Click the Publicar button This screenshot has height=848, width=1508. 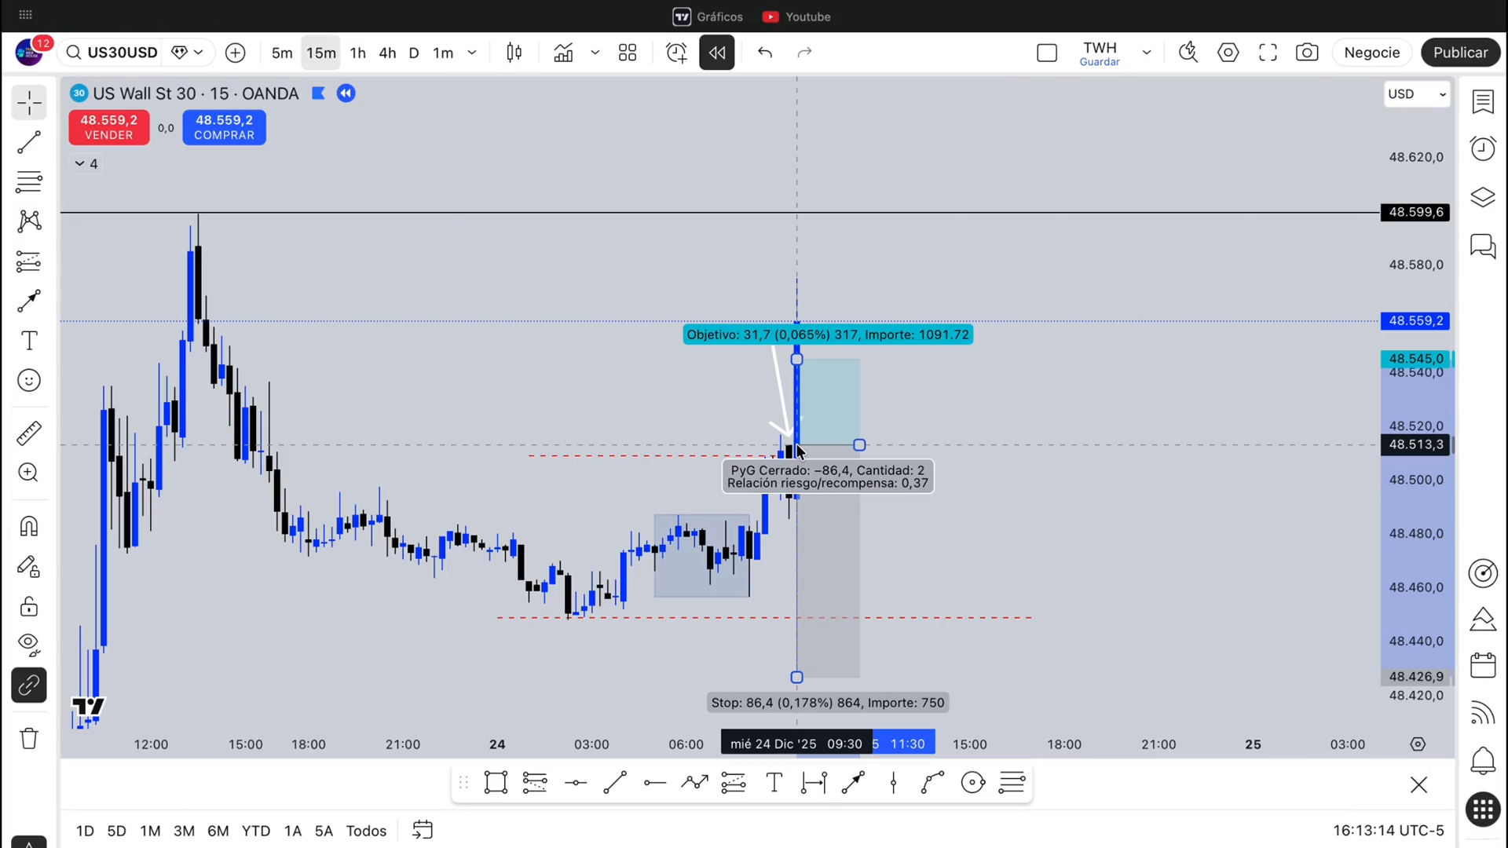pyautogui.click(x=1461, y=53)
